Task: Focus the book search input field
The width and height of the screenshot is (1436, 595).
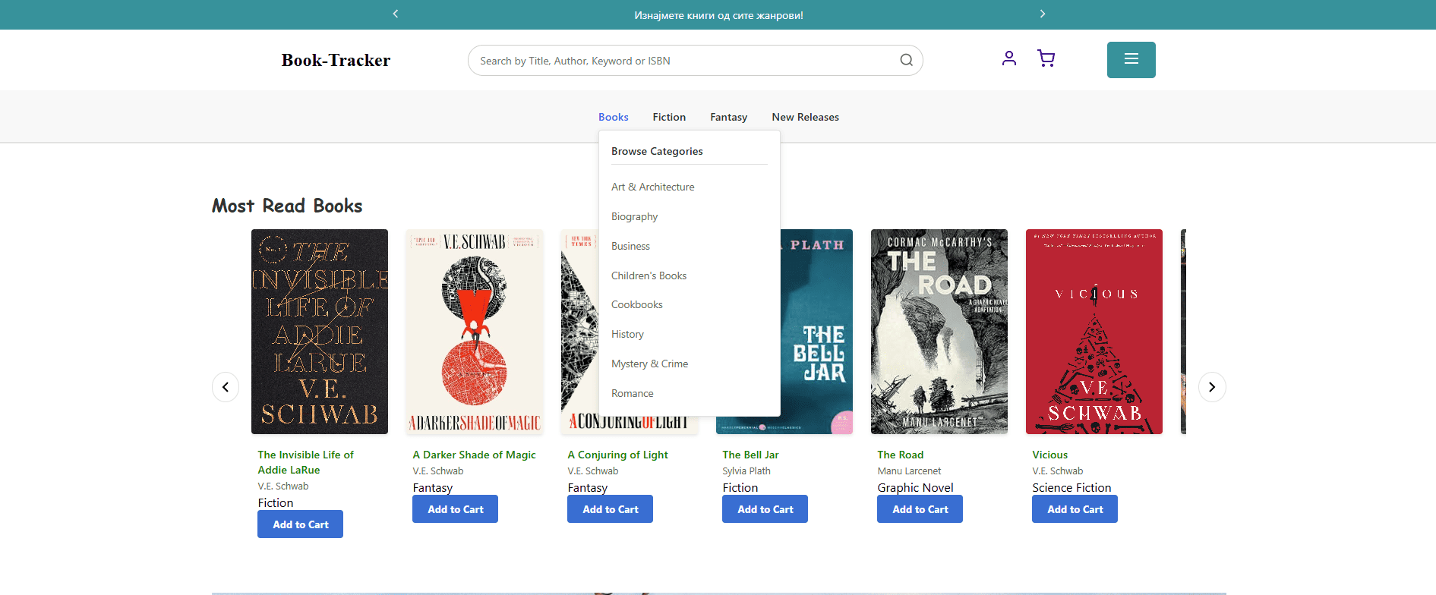Action: (683, 61)
